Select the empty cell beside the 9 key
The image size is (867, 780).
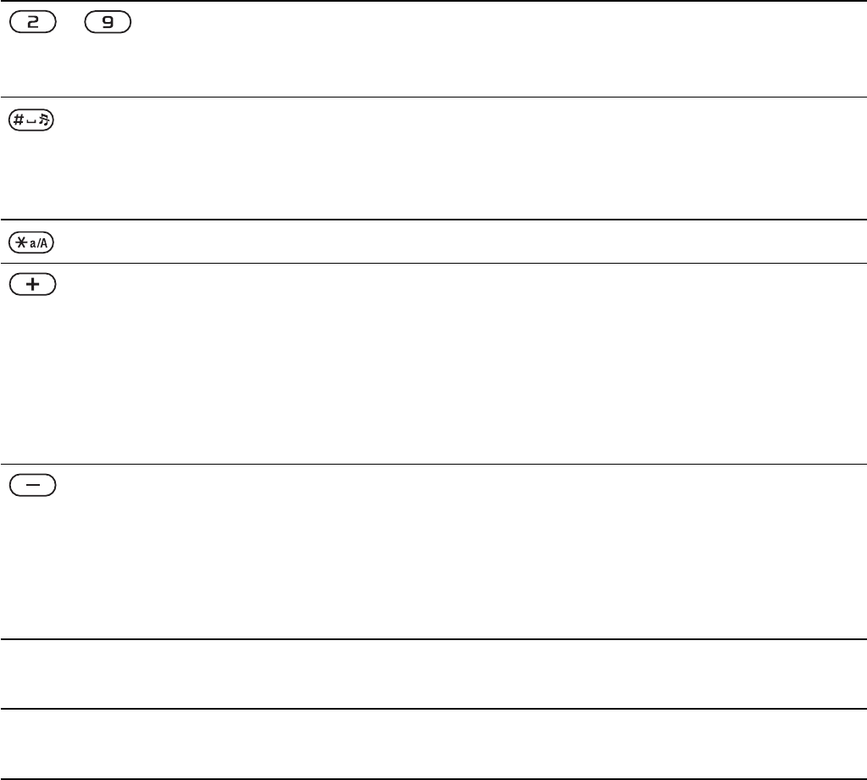click(499, 48)
